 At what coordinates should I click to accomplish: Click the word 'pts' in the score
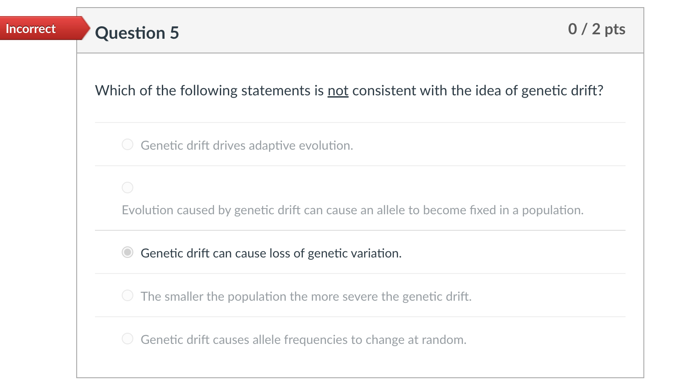(615, 29)
